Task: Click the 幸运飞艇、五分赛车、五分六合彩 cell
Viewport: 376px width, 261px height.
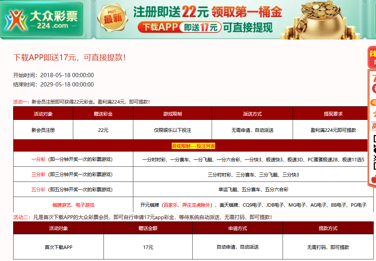Action: click(x=253, y=190)
